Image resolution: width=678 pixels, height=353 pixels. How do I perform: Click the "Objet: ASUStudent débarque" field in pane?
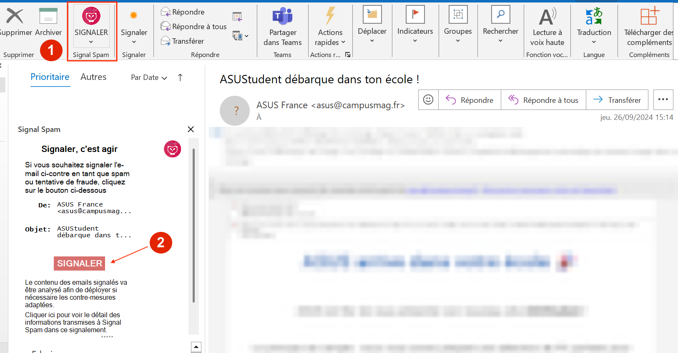78,232
